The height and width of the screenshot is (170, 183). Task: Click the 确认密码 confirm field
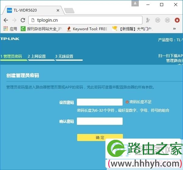[100, 121]
